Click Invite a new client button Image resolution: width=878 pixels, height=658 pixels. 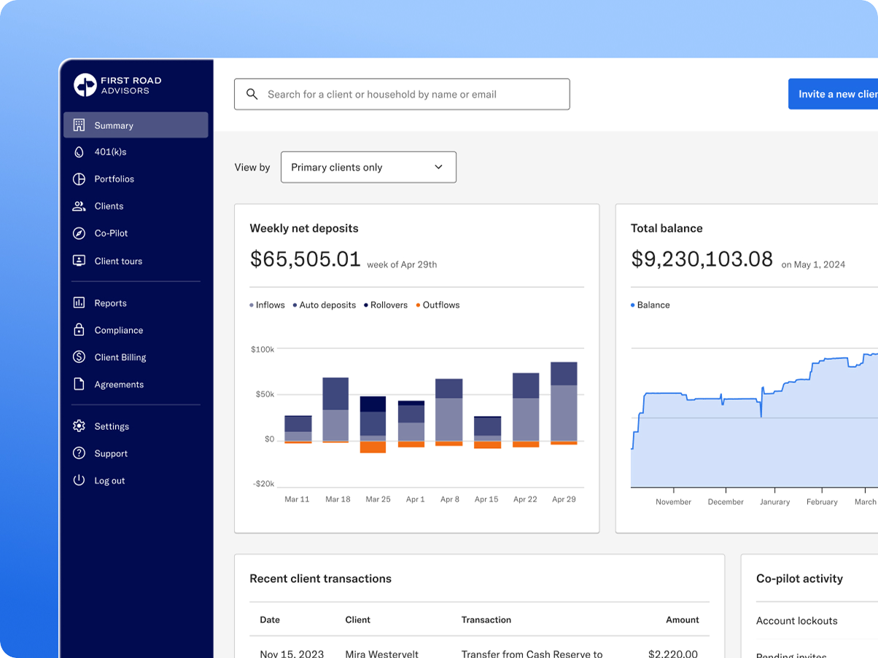coord(834,94)
